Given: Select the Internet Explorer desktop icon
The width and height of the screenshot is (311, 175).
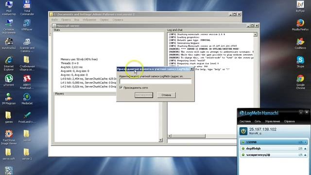Looking at the screenshot, I should tap(9, 64).
